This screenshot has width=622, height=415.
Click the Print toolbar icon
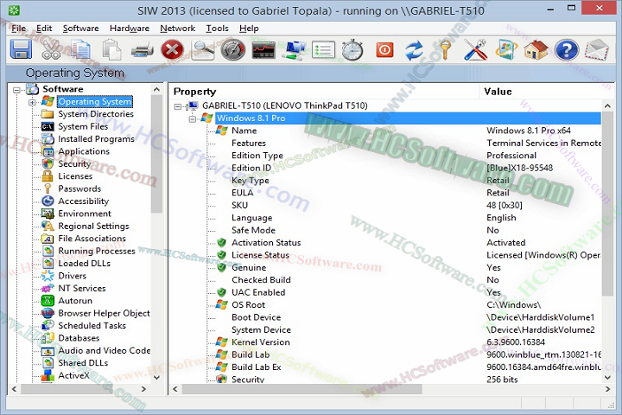click(142, 51)
